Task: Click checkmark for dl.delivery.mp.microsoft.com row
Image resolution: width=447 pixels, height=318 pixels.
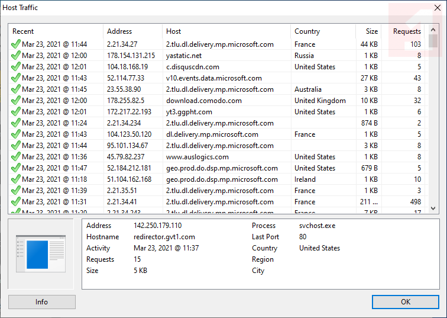Action: click(16, 134)
